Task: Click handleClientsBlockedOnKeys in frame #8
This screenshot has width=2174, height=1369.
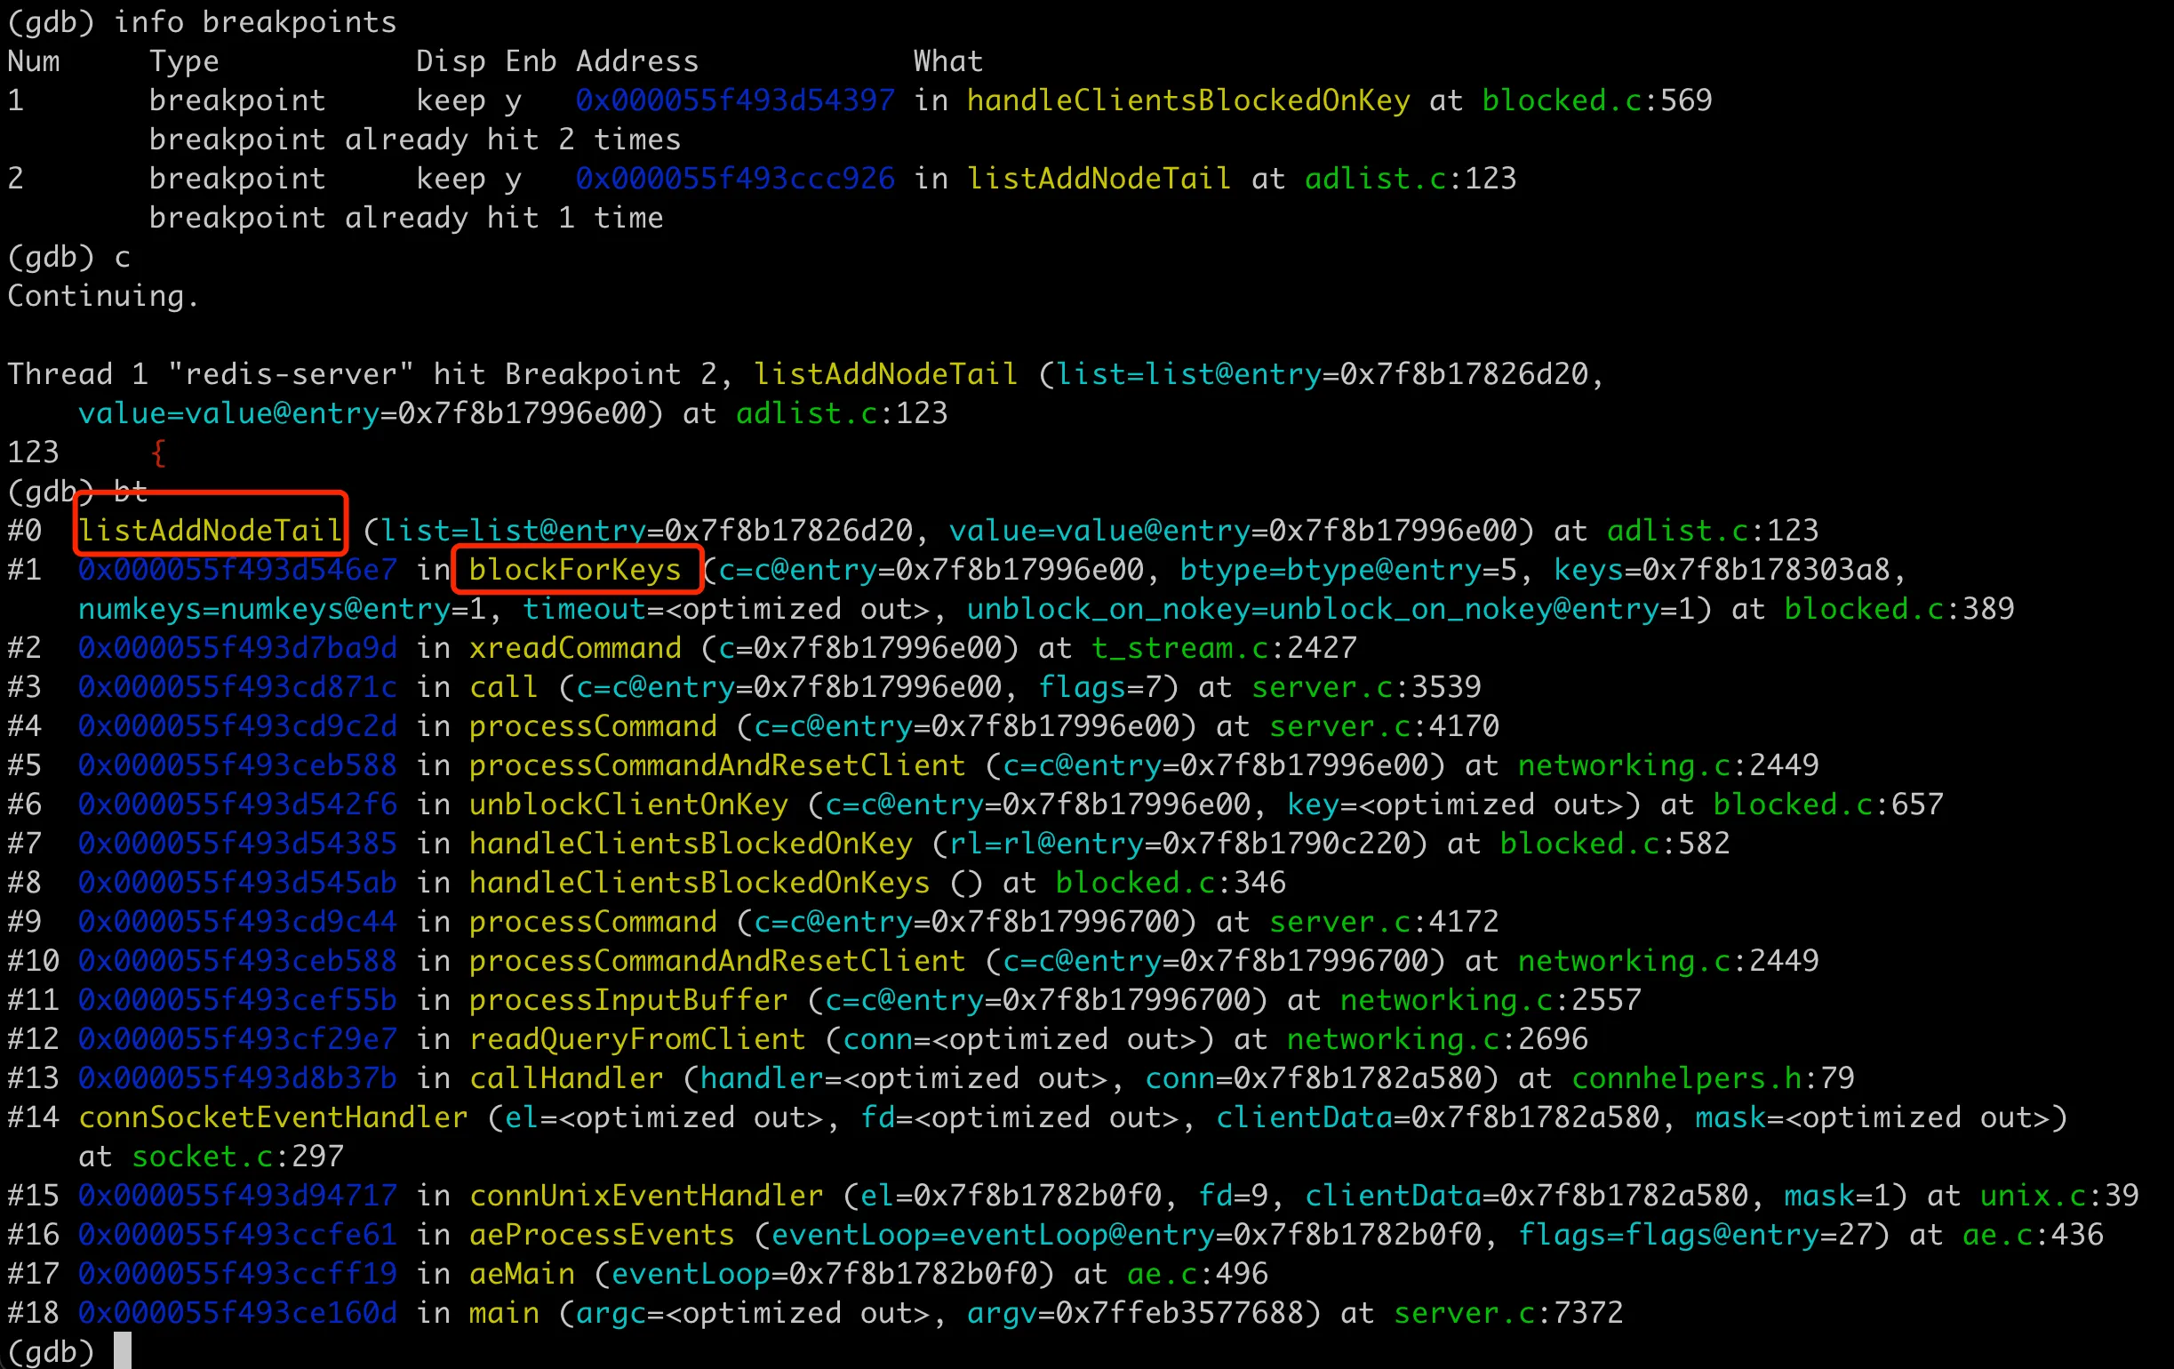Action: [699, 883]
